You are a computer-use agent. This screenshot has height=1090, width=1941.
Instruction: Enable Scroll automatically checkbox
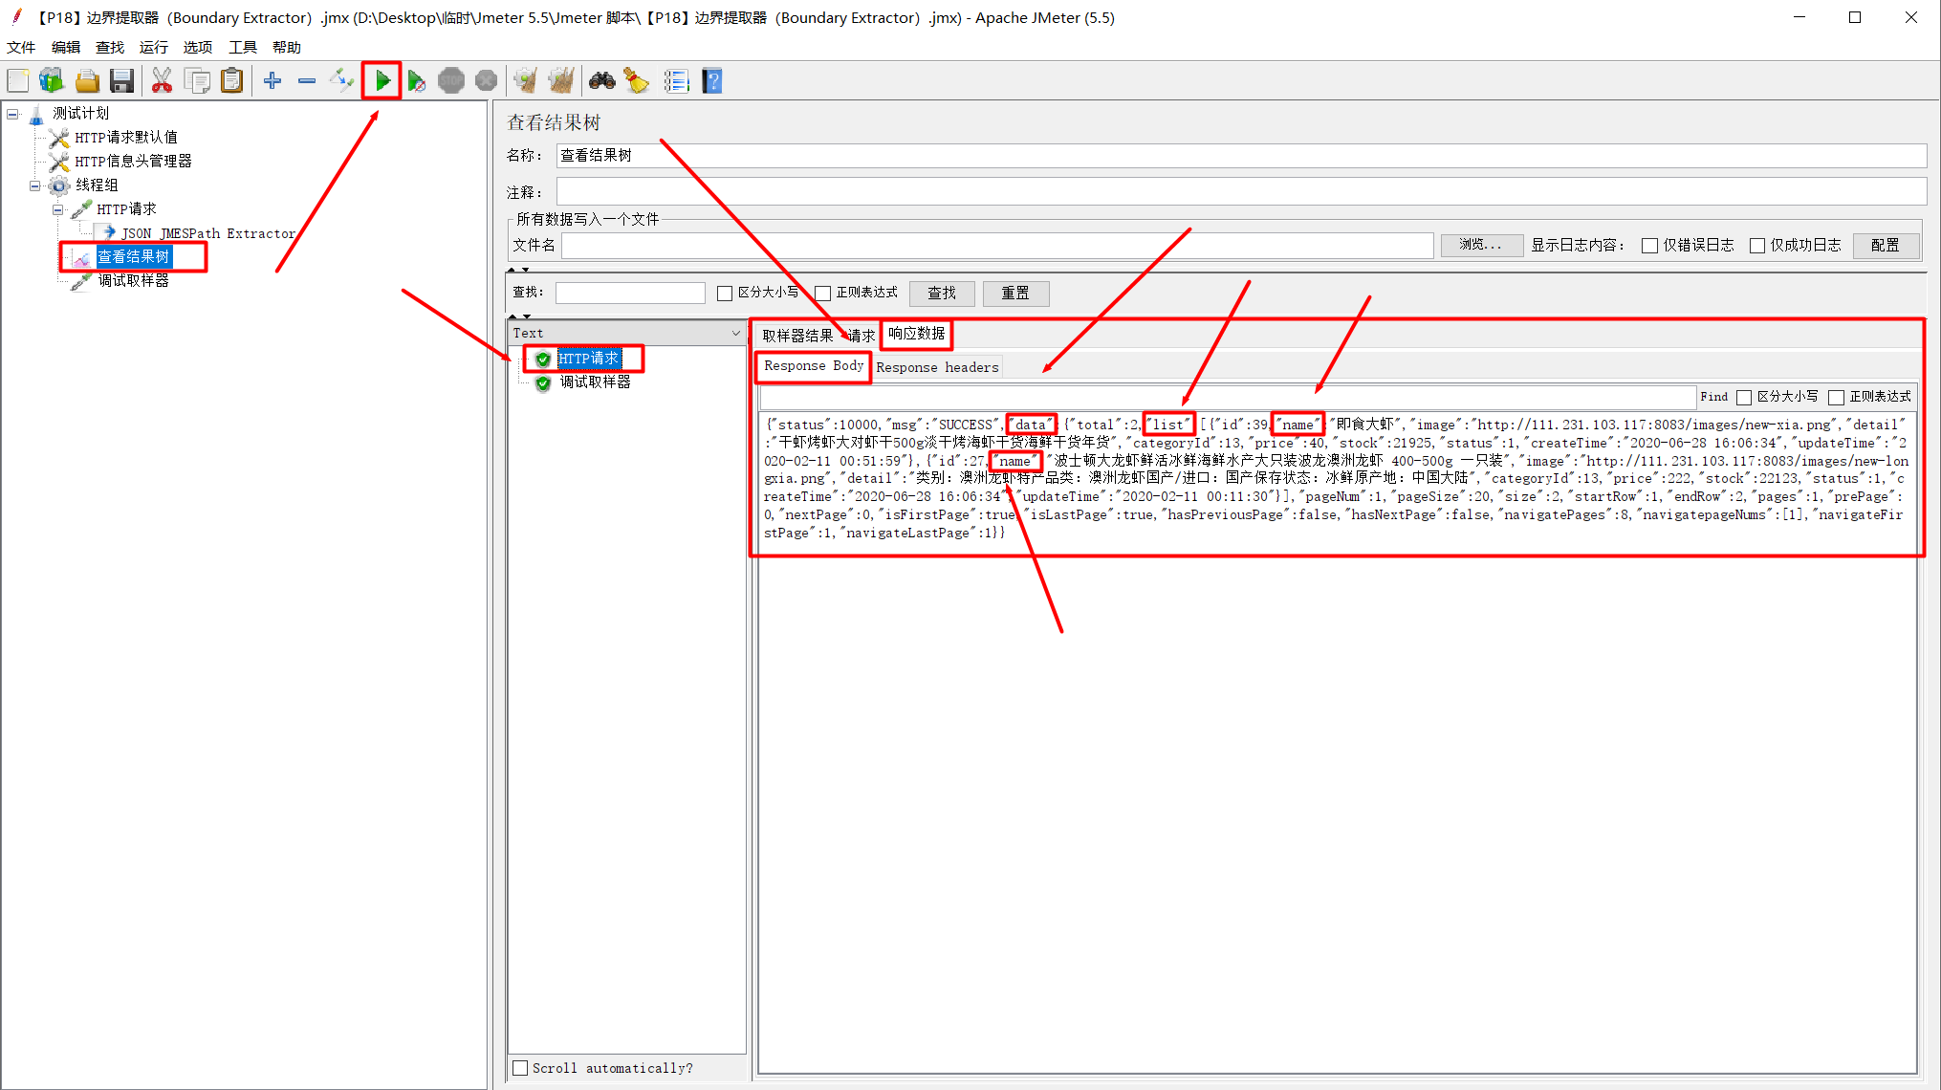[x=520, y=1068]
